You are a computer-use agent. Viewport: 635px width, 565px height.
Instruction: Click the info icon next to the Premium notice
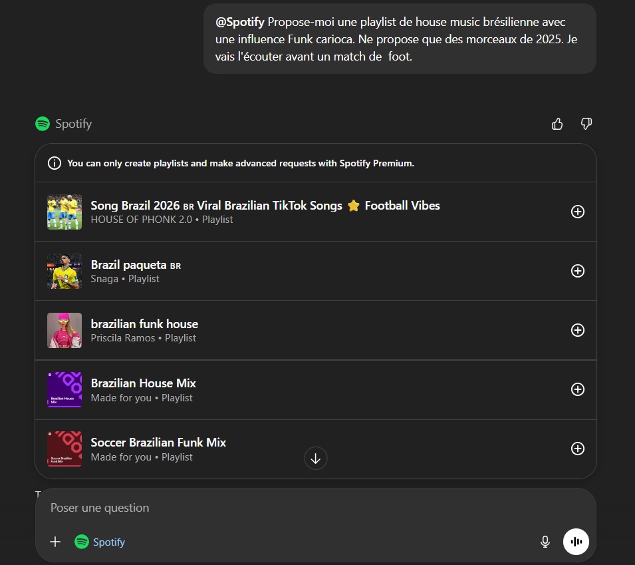pos(54,162)
